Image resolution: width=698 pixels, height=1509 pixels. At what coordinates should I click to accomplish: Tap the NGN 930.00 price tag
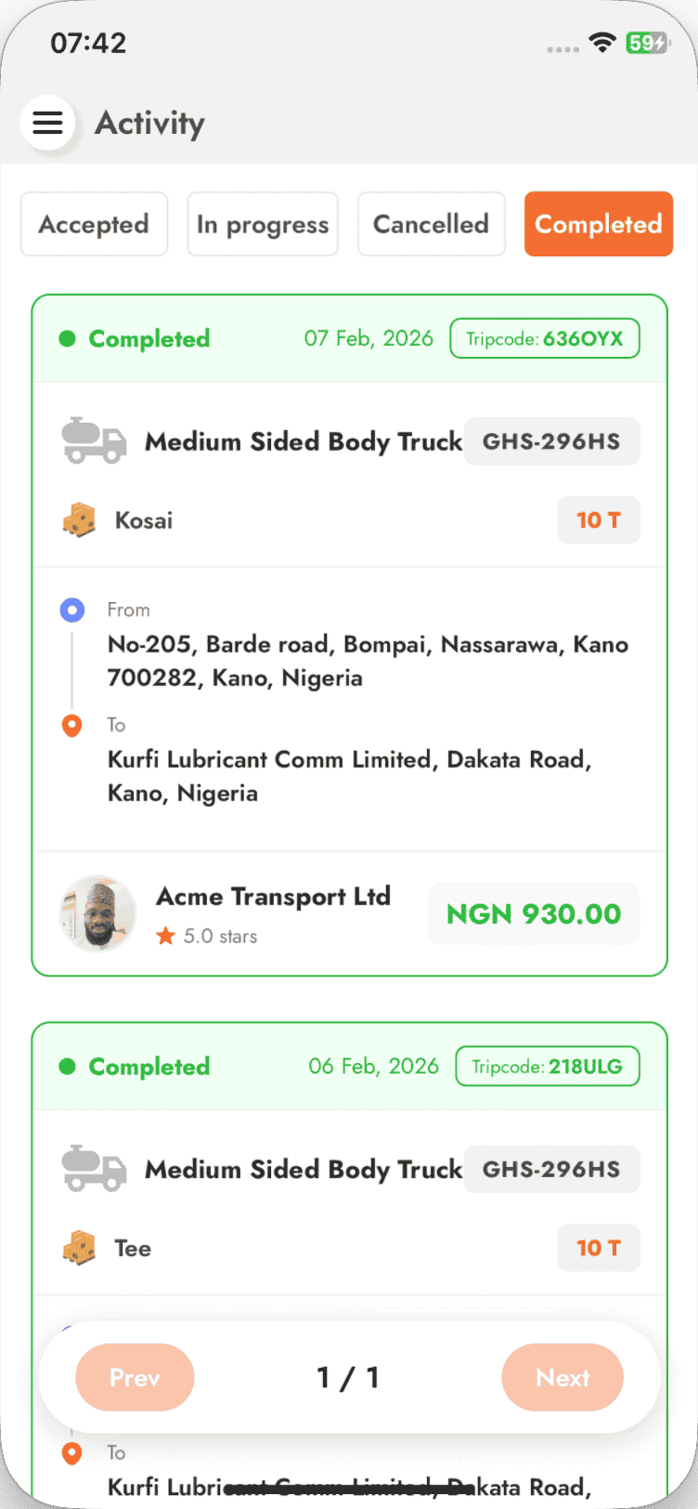click(534, 913)
